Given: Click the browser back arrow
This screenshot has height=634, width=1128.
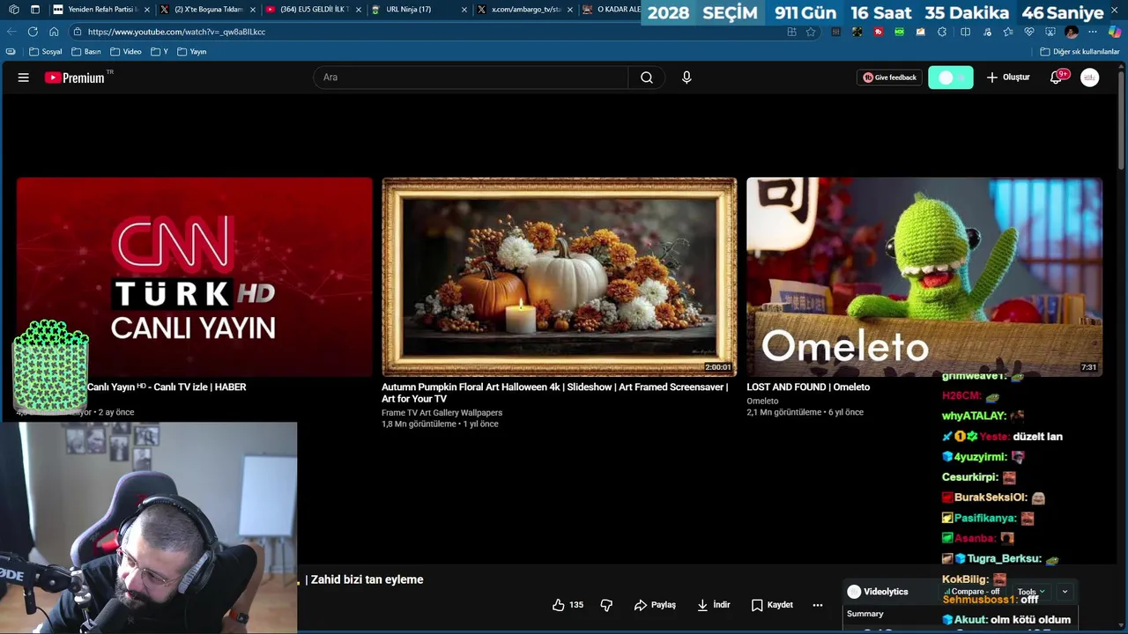Looking at the screenshot, I should pyautogui.click(x=11, y=32).
